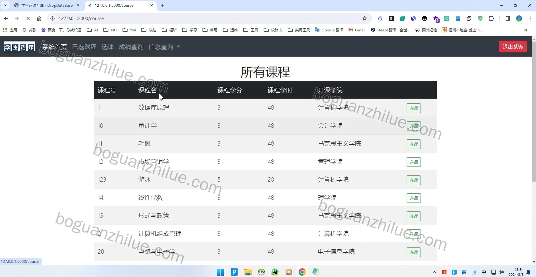Click the 形式与政策 course name cell
Image resolution: width=536 pixels, height=277 pixels.
[154, 215]
